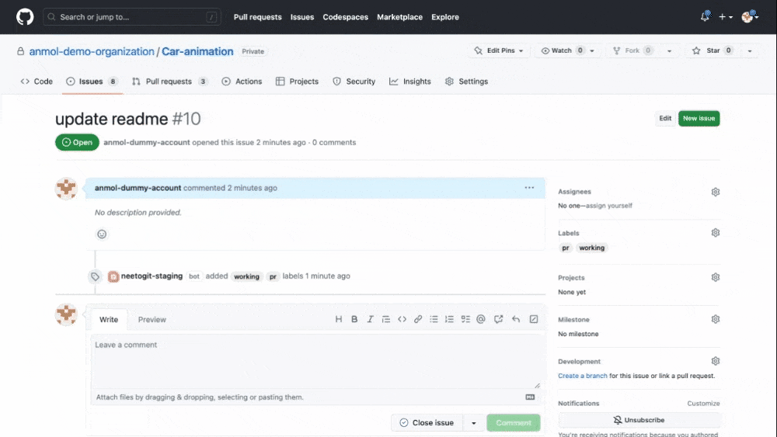Star the repository
Screen dimensions: 777x437
click(713, 50)
